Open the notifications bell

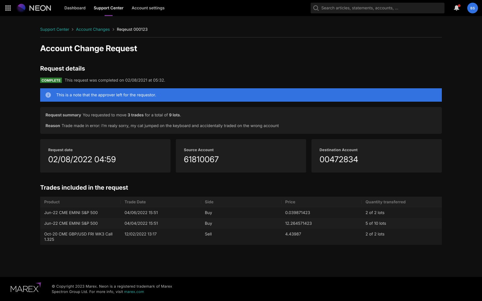pos(457,8)
